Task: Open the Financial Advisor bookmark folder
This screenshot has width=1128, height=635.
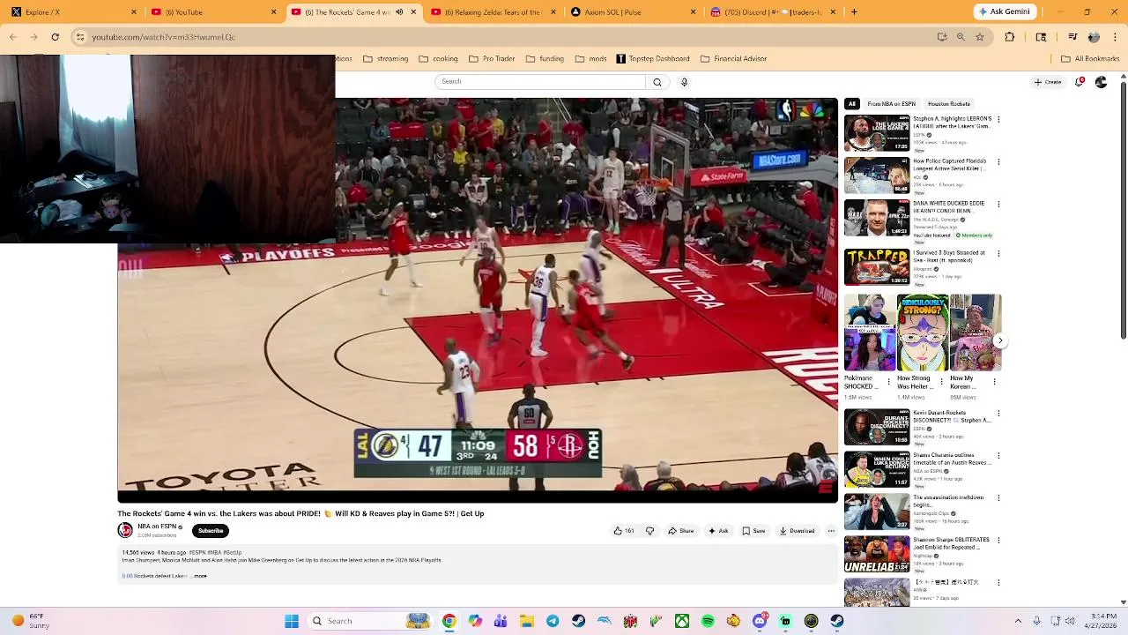Action: pyautogui.click(x=733, y=59)
